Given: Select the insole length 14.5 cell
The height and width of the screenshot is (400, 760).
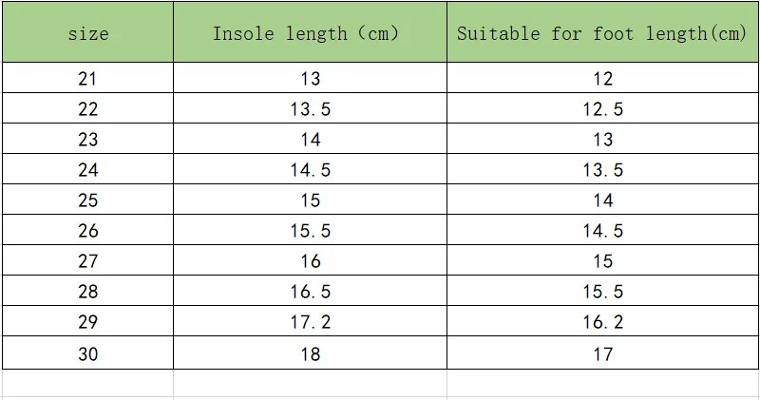Looking at the screenshot, I should (311, 169).
